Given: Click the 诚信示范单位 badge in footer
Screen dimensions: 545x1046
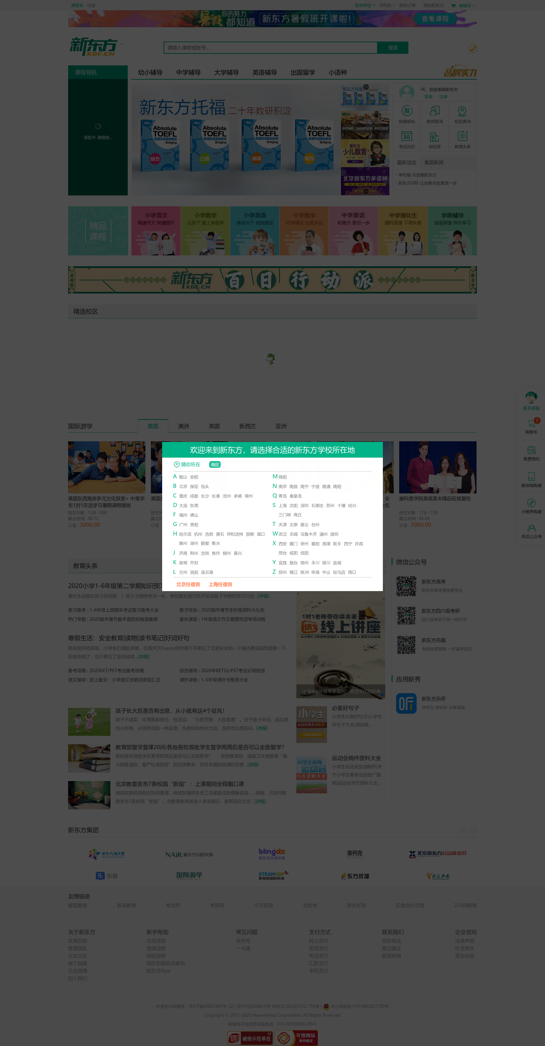Looking at the screenshot, I should point(250,1038).
